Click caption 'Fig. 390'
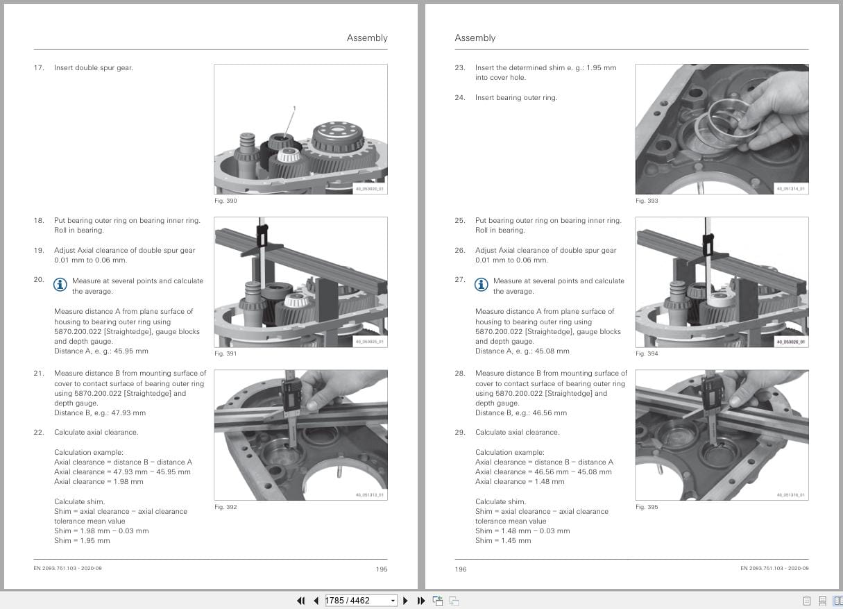The image size is (843, 609). [225, 201]
